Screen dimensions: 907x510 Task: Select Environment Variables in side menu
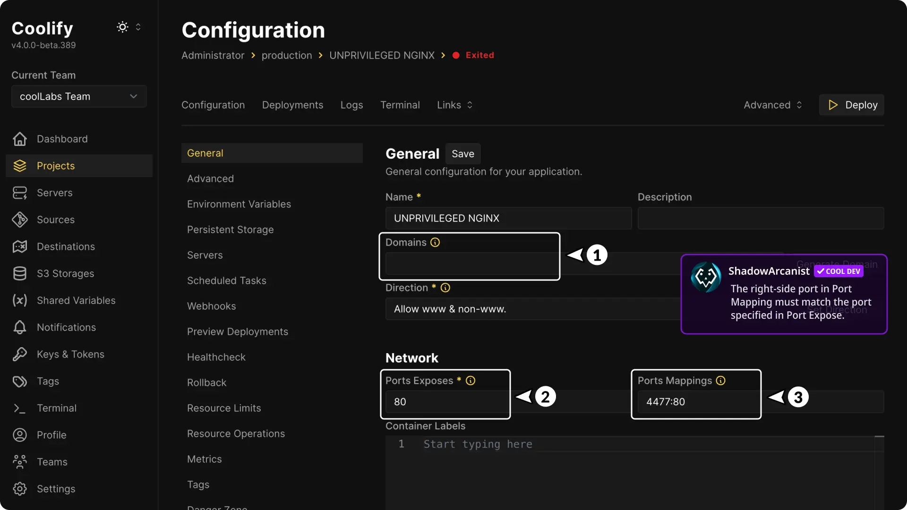(x=239, y=204)
